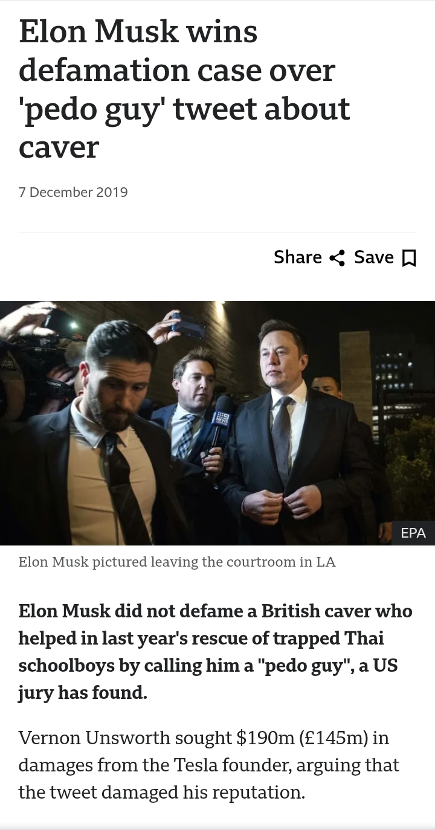Tap the Share network icon
Viewport: 435px width, 830px height.
coord(337,258)
